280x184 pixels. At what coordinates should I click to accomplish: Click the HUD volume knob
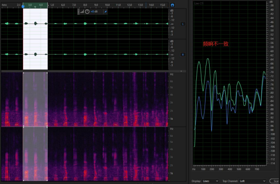(x=87, y=12)
